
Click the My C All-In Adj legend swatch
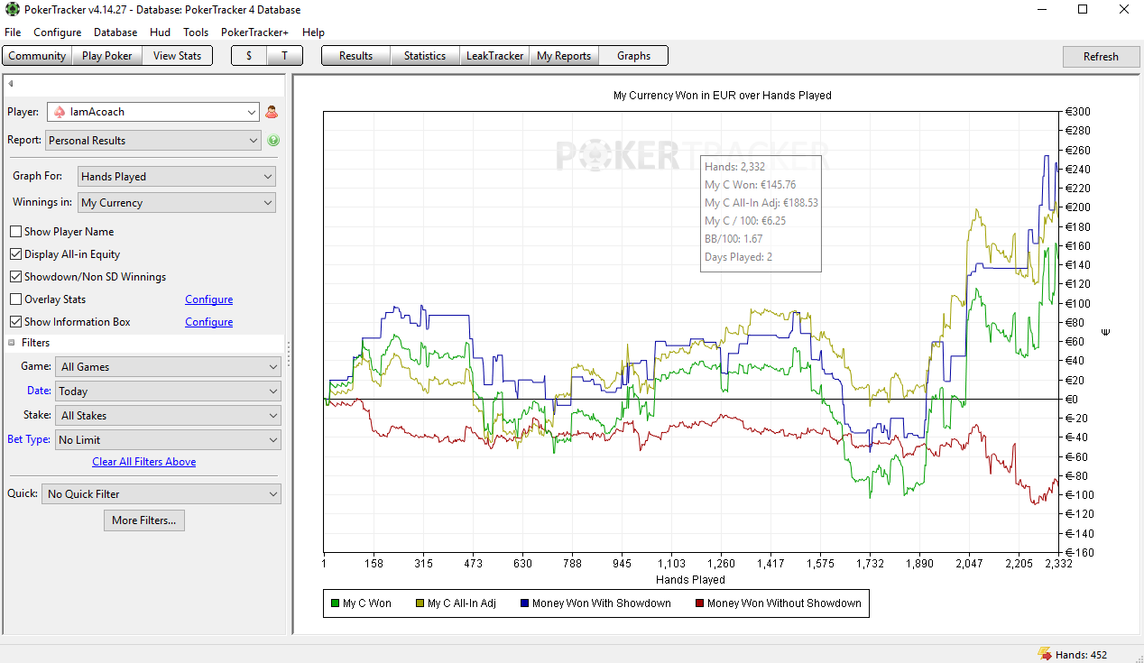coord(420,603)
